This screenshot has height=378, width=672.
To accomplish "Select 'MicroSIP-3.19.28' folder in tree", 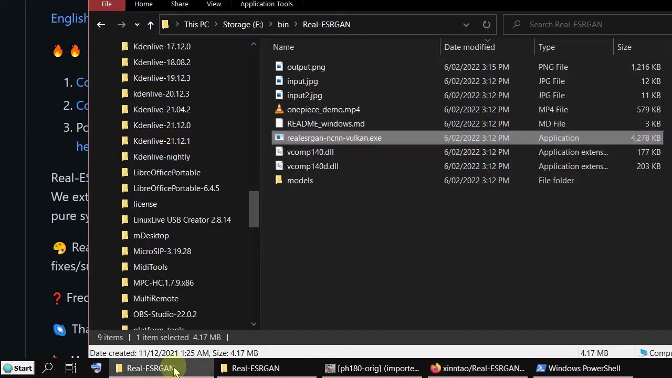I will (162, 251).
